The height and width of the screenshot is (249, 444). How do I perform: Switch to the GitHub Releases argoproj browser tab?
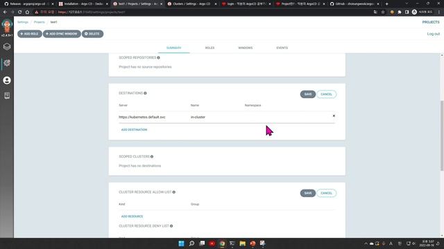[x=28, y=4]
